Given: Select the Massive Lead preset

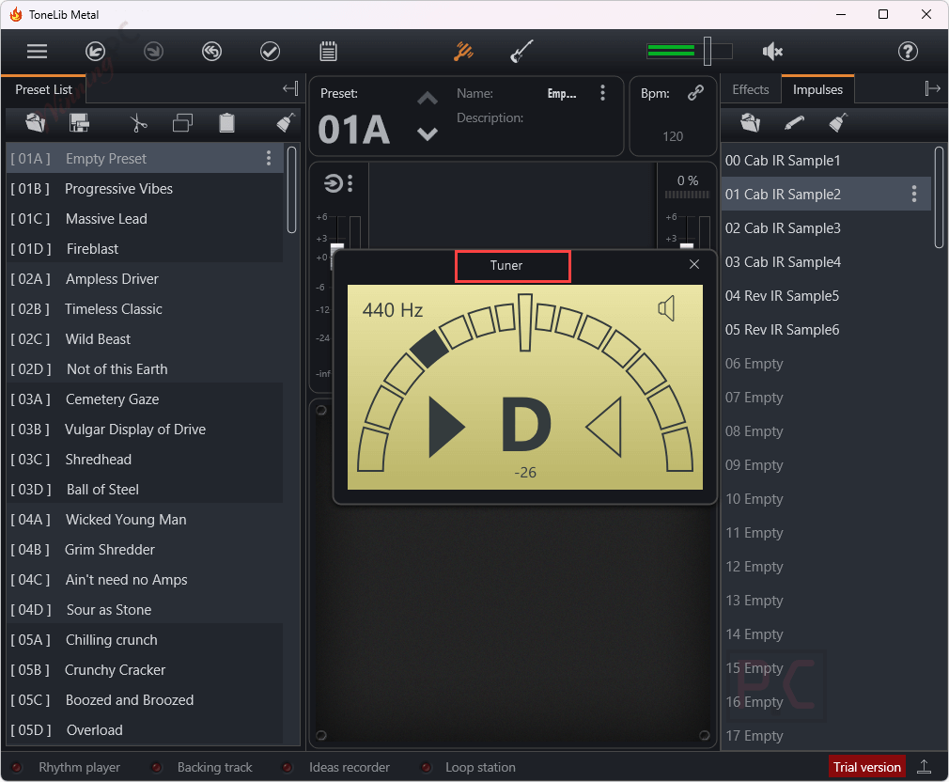Looking at the screenshot, I should pyautogui.click(x=145, y=218).
